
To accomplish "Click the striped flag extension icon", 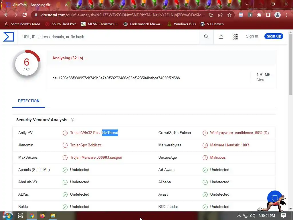I will [241, 15].
